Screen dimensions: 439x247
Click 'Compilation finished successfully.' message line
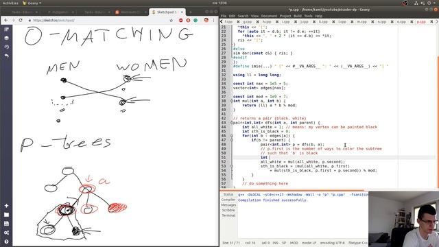coord(273,200)
